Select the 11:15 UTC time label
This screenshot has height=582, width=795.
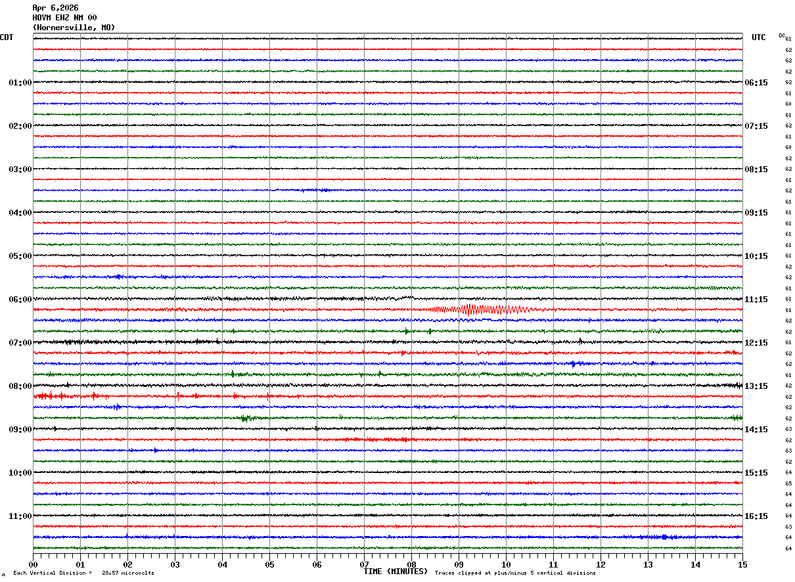[756, 300]
